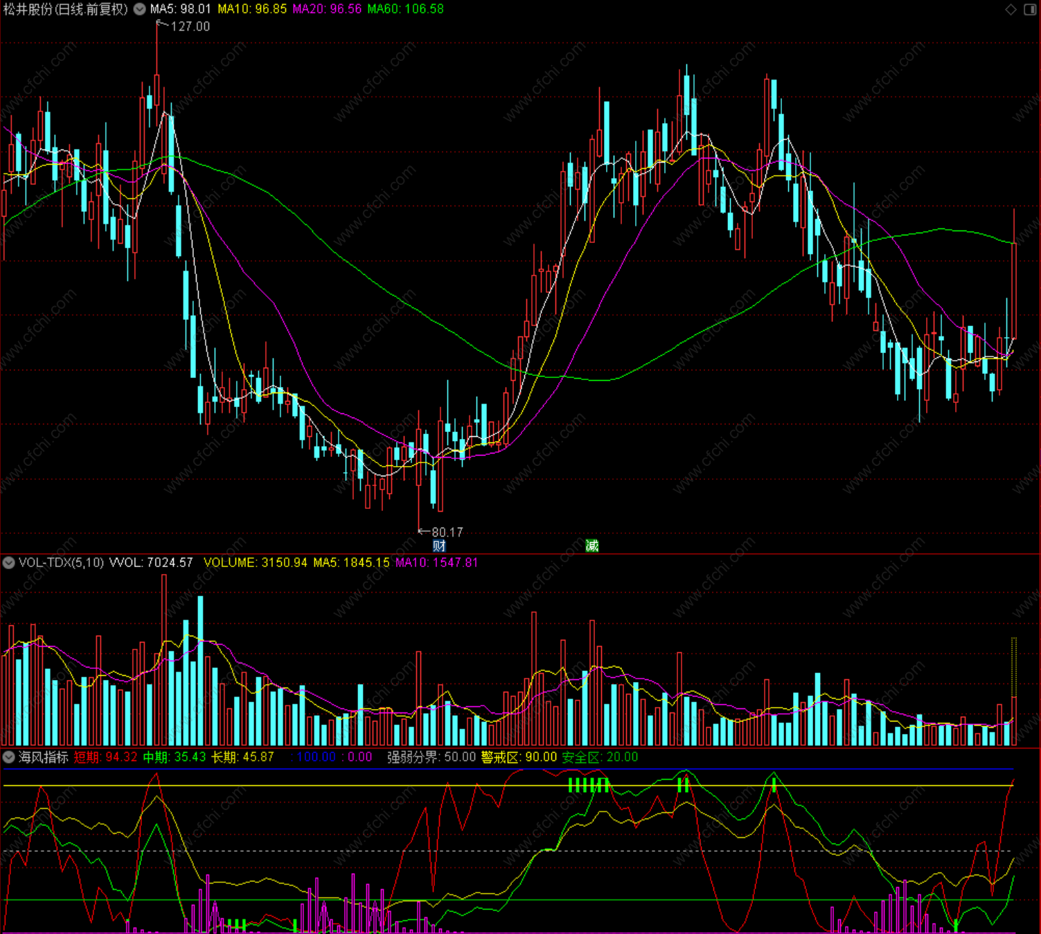Open the VOL-TDX indicator dropdown circle
1041x934 pixels.
pos(8,563)
